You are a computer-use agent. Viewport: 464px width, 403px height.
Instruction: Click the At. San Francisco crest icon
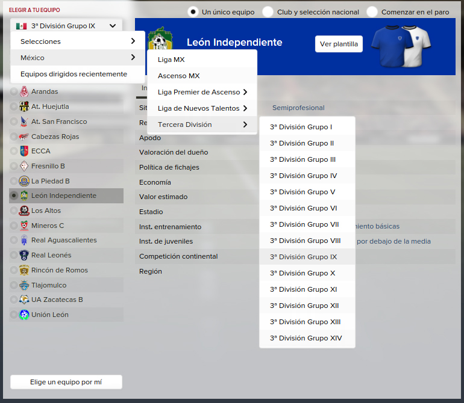tap(24, 122)
